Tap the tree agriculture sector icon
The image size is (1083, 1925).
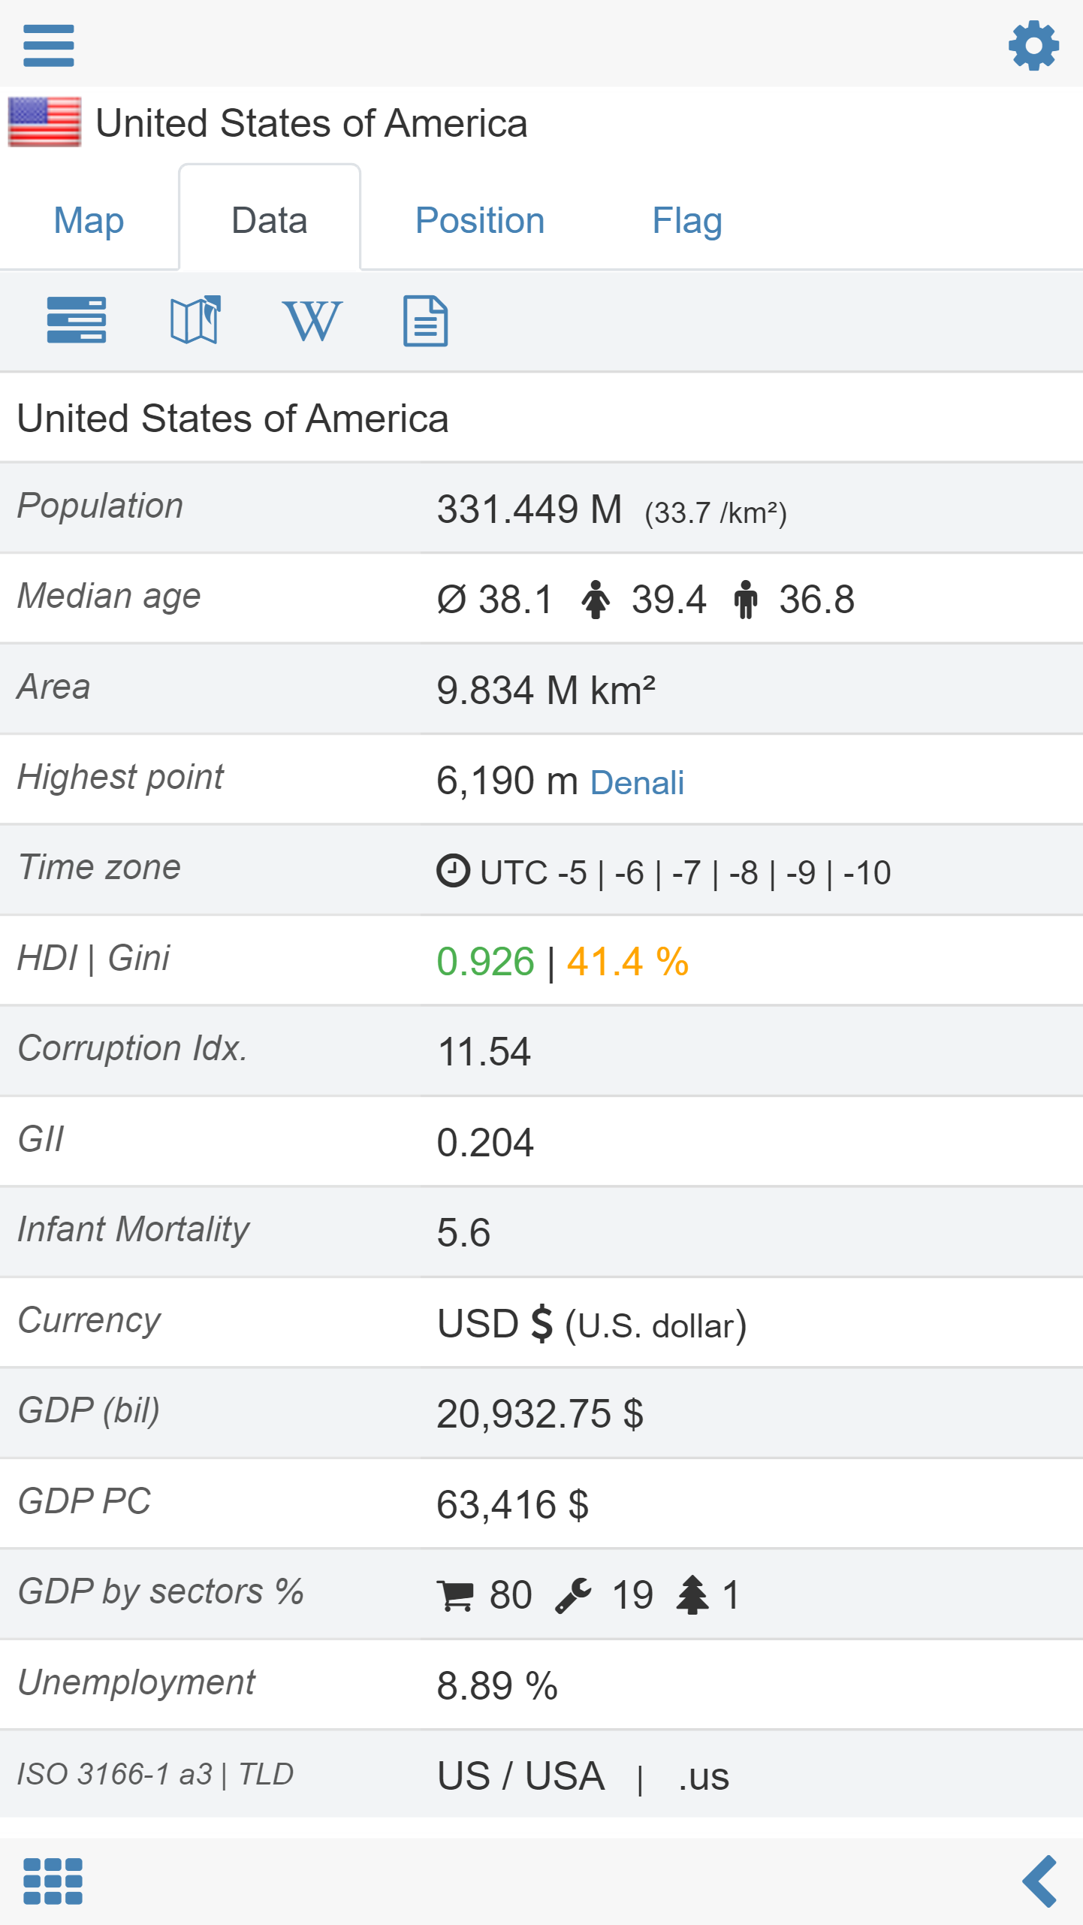pos(692,1595)
